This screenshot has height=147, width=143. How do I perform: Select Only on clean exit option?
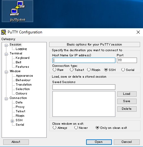111,128
